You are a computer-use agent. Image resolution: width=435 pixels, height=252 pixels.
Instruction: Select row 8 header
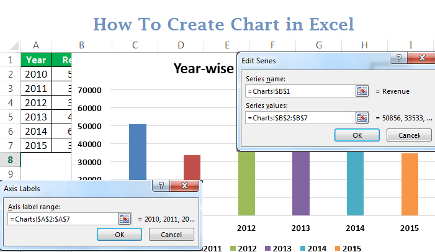(x=10, y=160)
